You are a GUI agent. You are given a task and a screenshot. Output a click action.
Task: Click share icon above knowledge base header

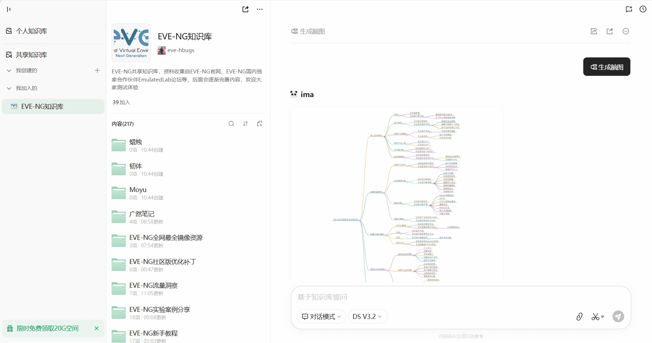coord(245,9)
